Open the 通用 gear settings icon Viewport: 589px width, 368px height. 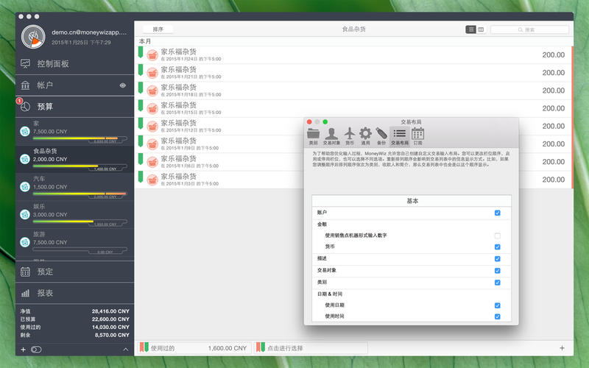coord(365,134)
